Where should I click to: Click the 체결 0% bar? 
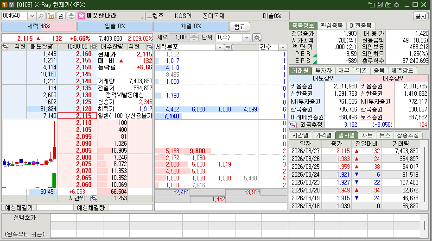point(191,26)
